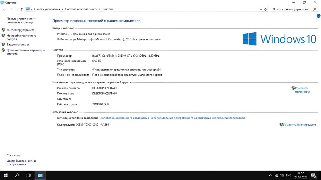Viewport: 321px width, 180px height.
Task: Open Панель управления — домашняя страница
Action: click(x=21, y=20)
